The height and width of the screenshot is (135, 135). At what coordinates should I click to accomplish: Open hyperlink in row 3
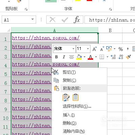click(32, 56)
